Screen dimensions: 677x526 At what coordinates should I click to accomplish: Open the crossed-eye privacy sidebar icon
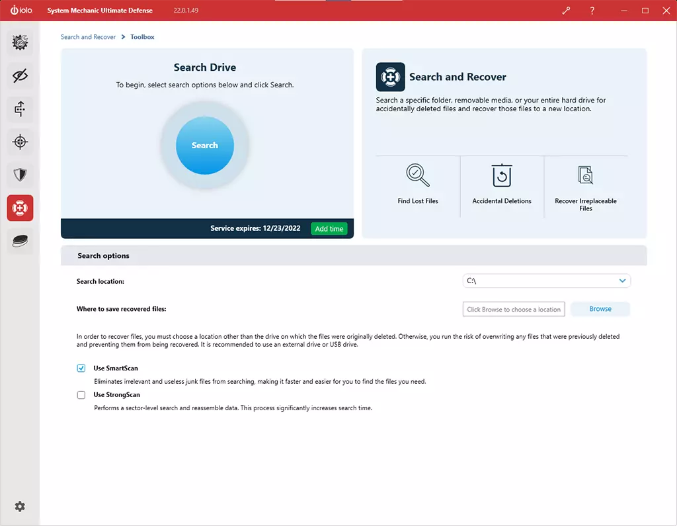point(20,75)
